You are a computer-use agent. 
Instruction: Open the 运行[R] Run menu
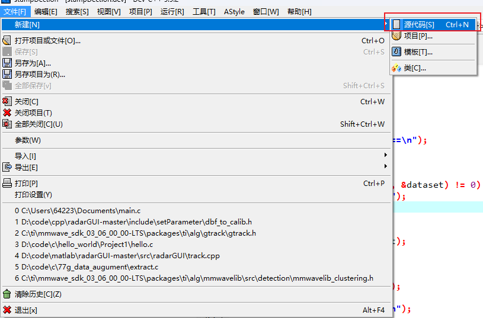[x=172, y=12]
